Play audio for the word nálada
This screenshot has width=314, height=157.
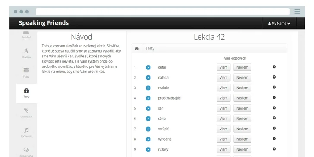(148, 78)
